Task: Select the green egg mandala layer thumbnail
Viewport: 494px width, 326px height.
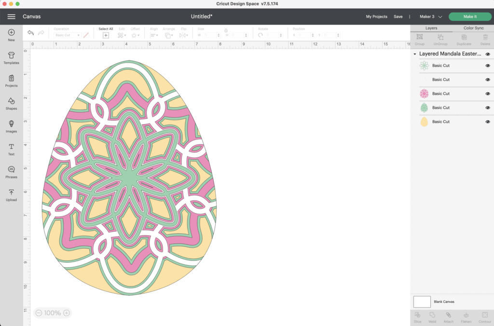Action: (x=424, y=108)
